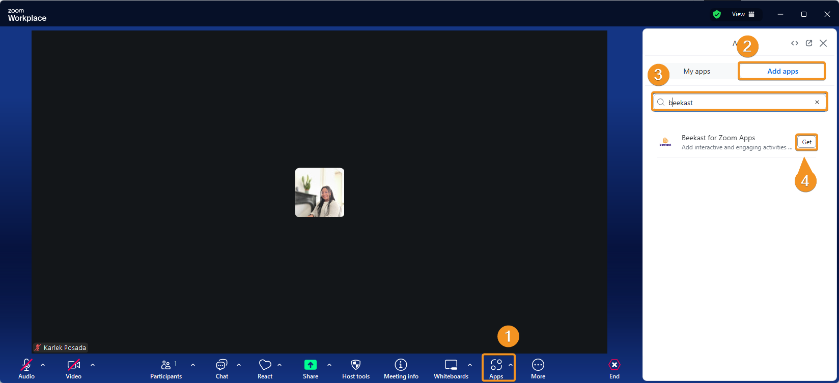Clear the beekast search text
839x383 pixels.
click(x=817, y=102)
